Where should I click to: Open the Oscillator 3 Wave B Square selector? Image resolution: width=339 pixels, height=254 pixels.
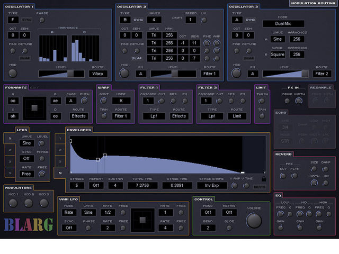click(278, 55)
